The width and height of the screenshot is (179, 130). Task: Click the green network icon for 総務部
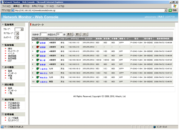pos(38,42)
